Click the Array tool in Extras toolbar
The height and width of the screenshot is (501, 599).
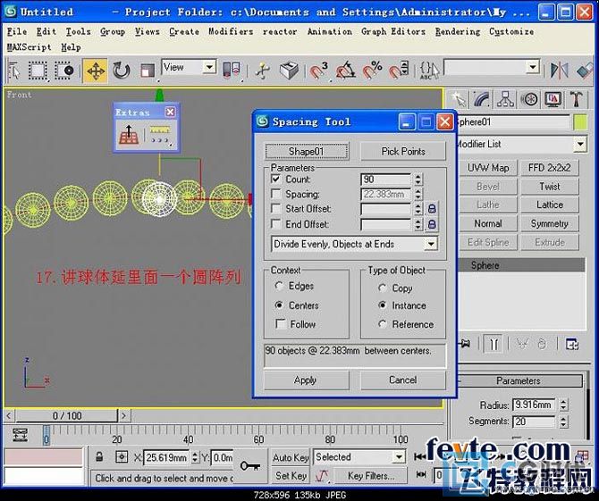[129, 135]
